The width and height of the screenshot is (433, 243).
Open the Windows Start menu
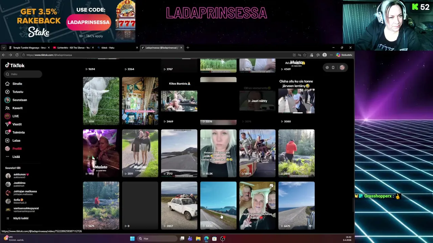[132, 239]
